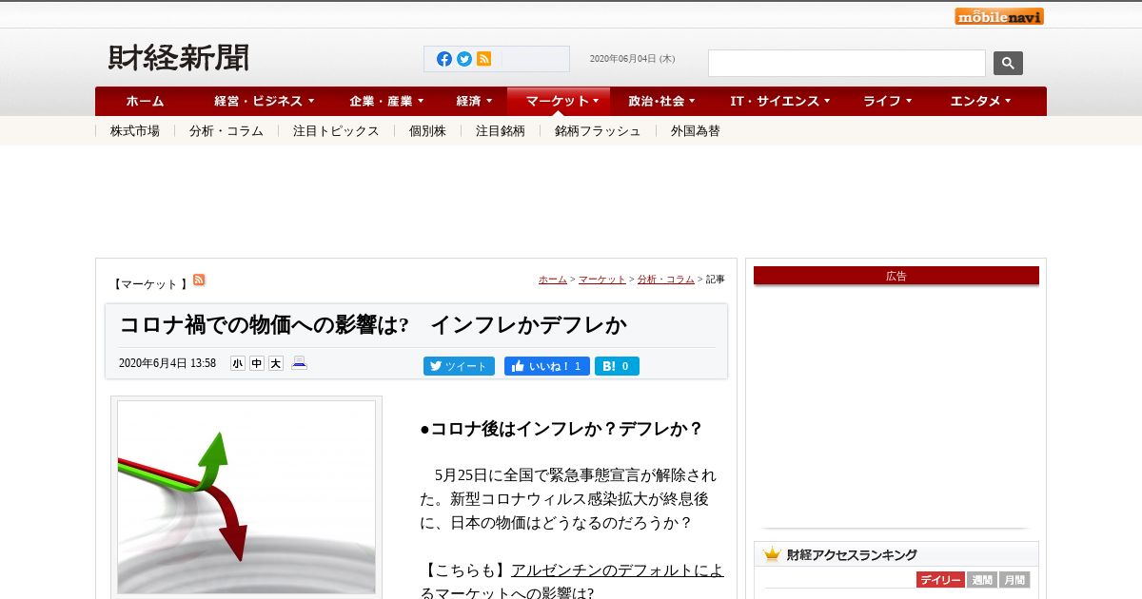The width and height of the screenshot is (1142, 599).
Task: Go to ホーム in main navigation
Action: click(x=145, y=101)
